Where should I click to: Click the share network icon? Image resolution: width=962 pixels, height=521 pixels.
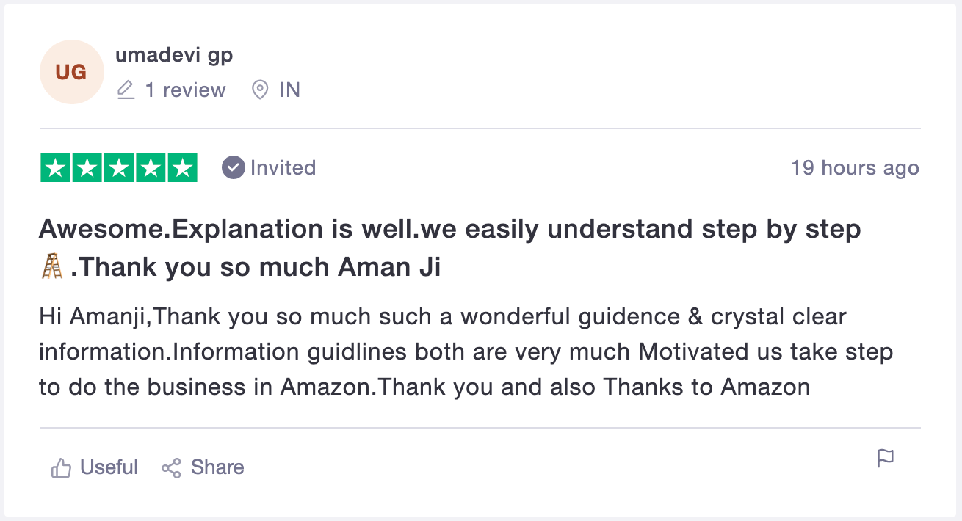tap(171, 468)
